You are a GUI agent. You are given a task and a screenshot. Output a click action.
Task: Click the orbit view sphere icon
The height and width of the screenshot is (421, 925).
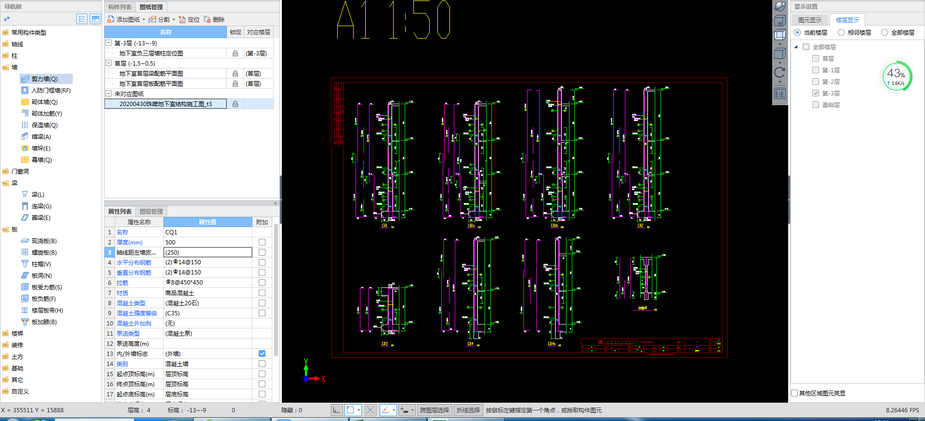click(x=780, y=6)
